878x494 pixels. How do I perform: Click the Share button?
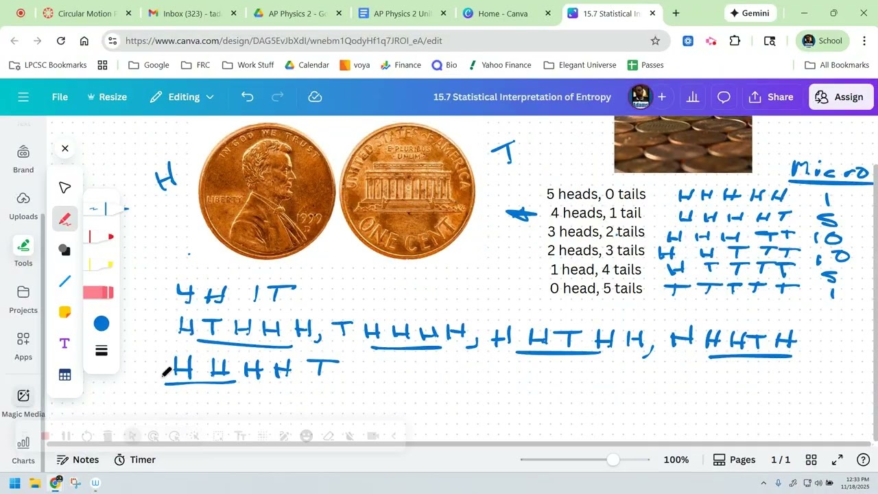click(x=772, y=97)
